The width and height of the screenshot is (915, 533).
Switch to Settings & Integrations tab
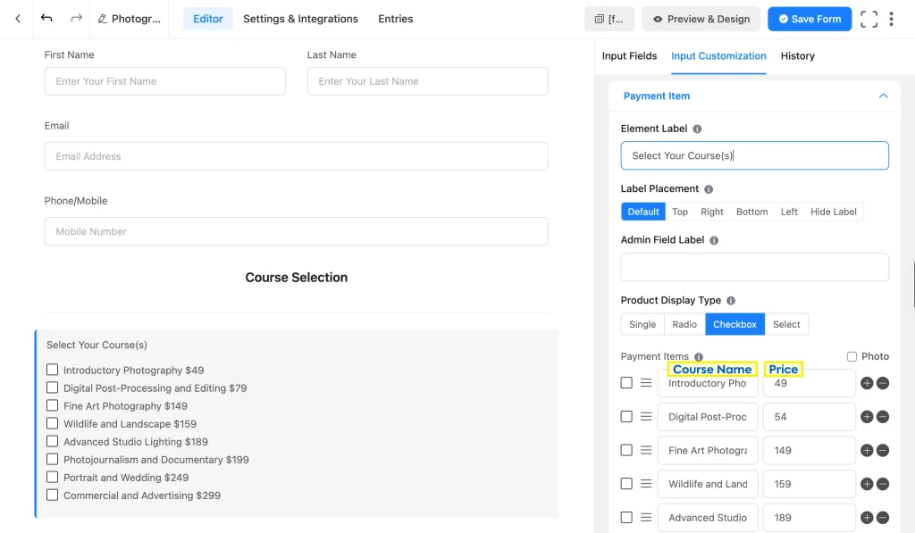pos(300,20)
